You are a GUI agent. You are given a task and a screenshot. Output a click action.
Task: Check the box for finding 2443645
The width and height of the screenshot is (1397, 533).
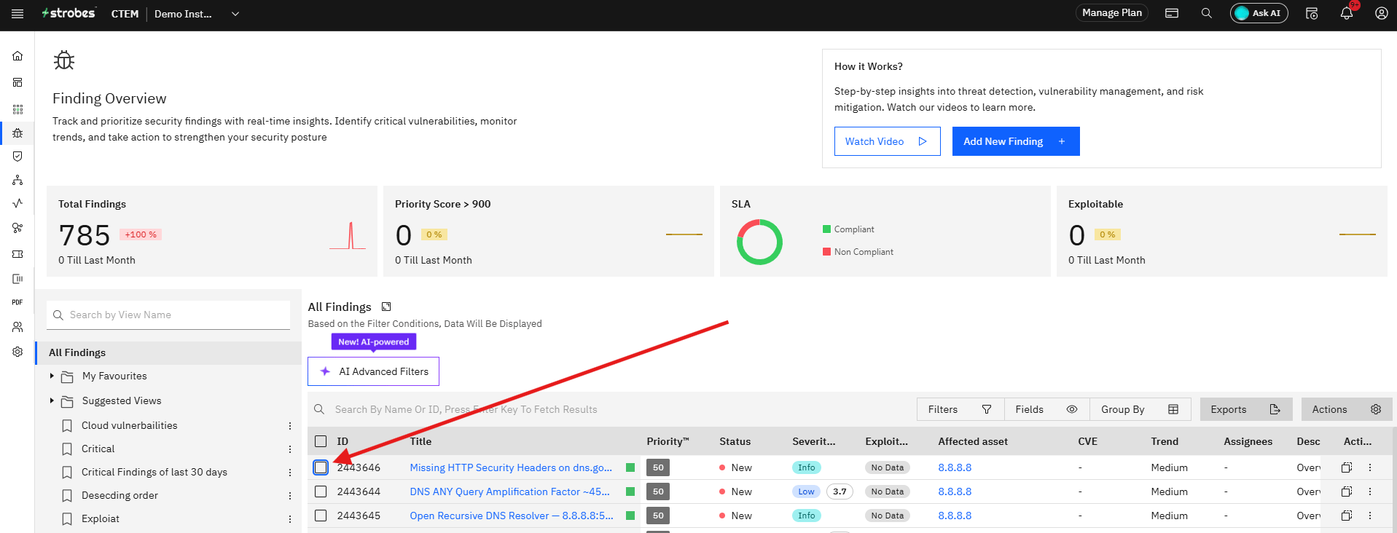[x=321, y=516]
